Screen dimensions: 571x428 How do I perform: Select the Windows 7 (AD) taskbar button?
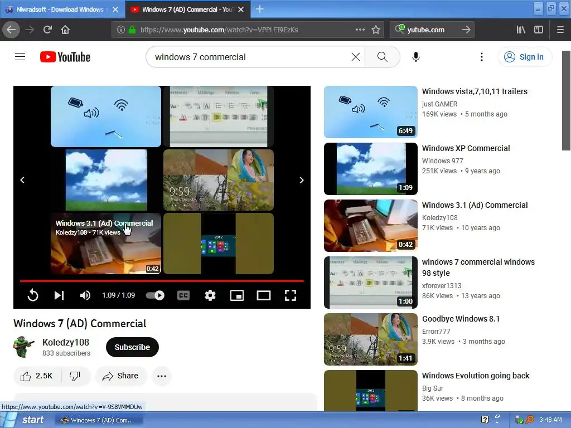pyautogui.click(x=98, y=420)
